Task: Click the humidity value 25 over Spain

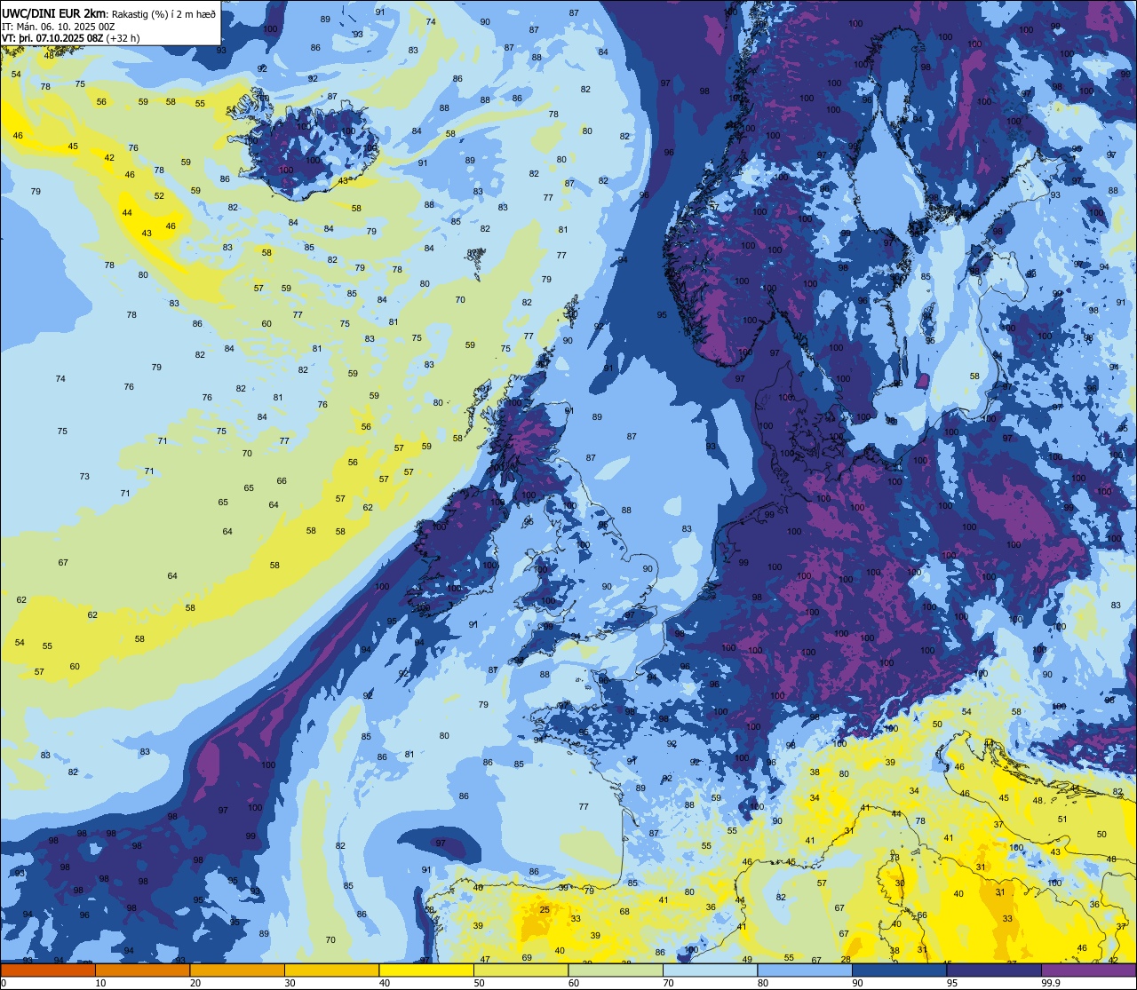Action: (545, 909)
